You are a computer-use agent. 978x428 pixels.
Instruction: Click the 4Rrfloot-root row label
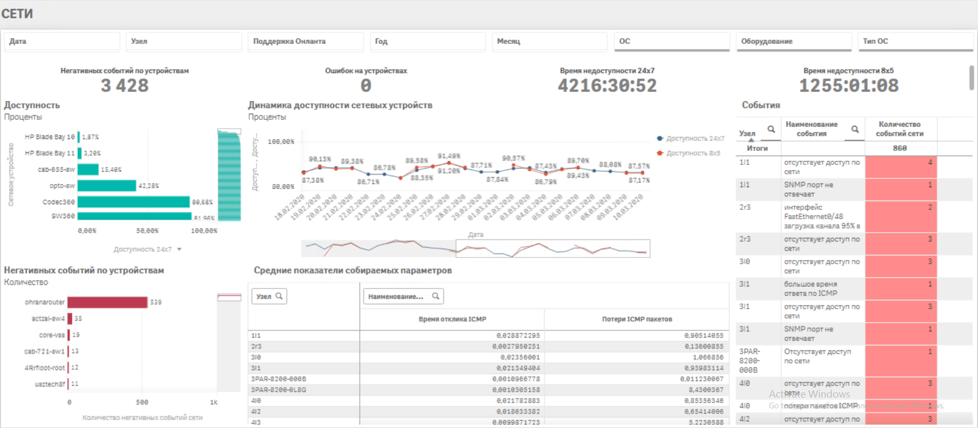[x=45, y=368]
